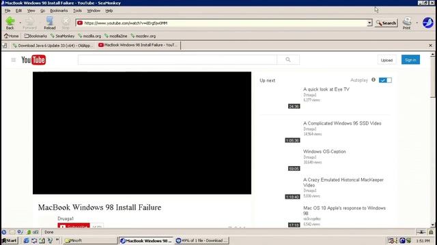Open 'Mac OS 10 Apple's response' video
This screenshot has height=245, width=437.
click(344, 210)
